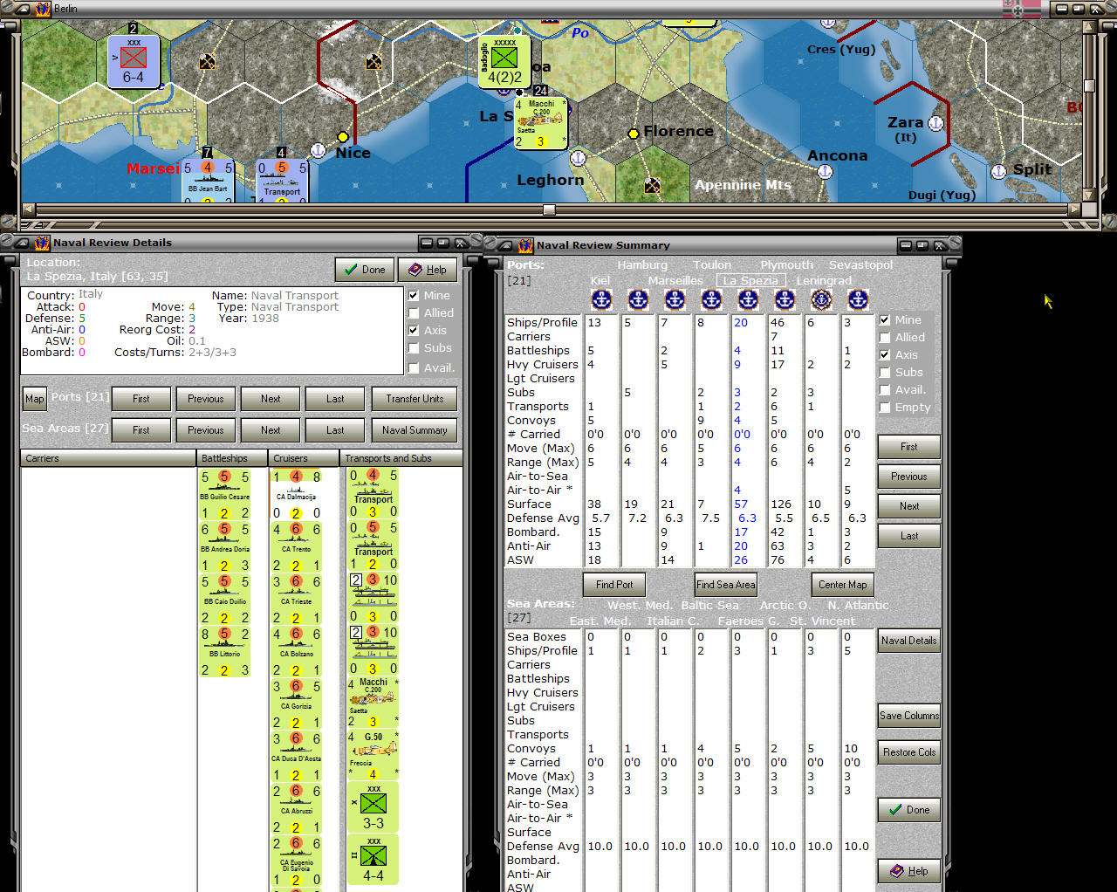Click the Find Port button
The width and height of the screenshot is (1117, 892).
pos(614,585)
